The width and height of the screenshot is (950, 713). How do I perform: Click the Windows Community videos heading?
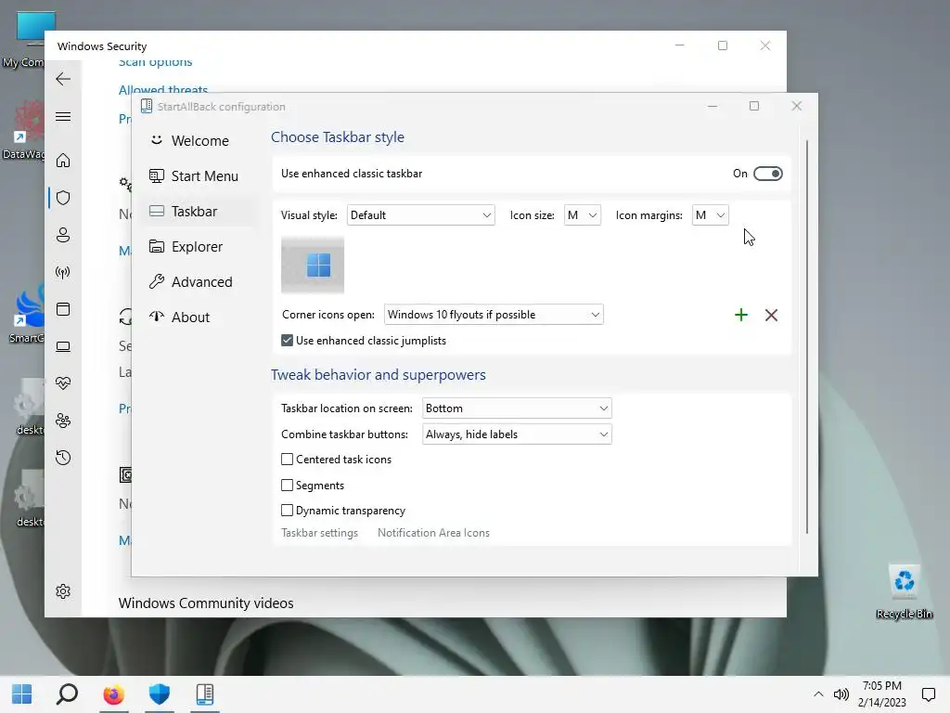[x=206, y=603]
